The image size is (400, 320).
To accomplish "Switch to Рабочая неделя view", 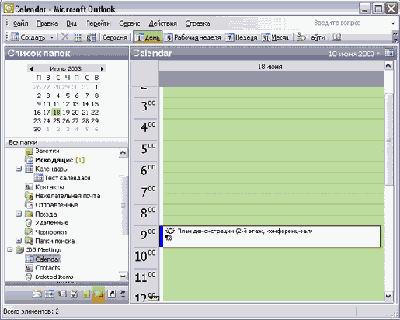I will pyautogui.click(x=193, y=37).
